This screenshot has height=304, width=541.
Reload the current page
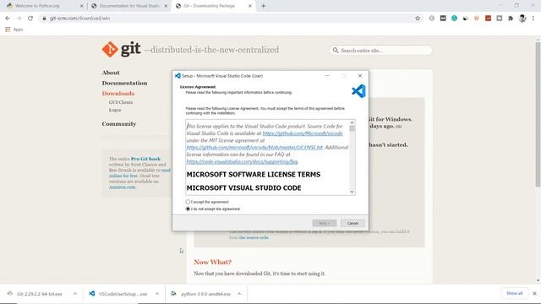coord(30,19)
